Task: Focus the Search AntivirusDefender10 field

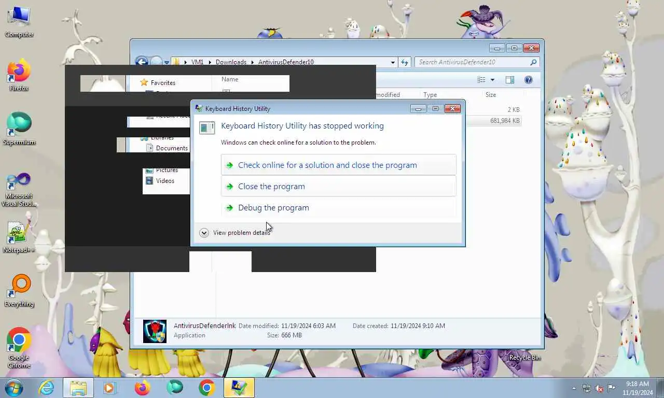Action: coord(477,62)
